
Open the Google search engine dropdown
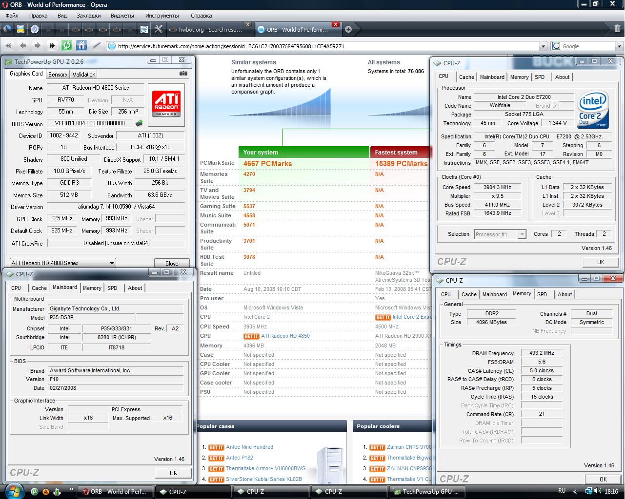click(619, 46)
